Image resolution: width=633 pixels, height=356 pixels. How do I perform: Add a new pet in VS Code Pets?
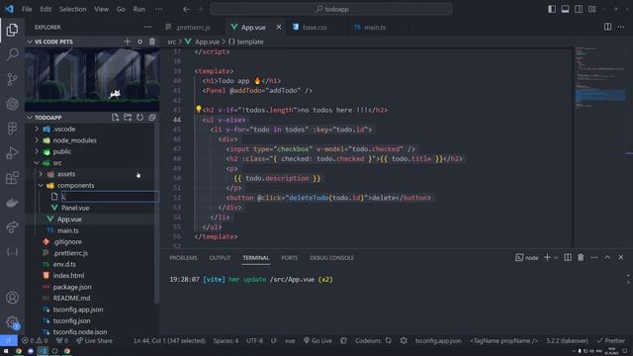coord(128,42)
